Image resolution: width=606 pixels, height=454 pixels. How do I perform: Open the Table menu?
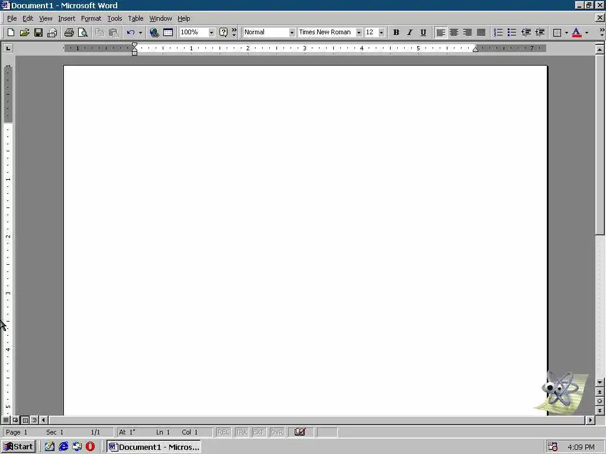pos(136,18)
